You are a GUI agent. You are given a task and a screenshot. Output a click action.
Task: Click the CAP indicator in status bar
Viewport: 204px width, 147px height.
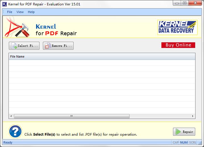click(x=176, y=142)
